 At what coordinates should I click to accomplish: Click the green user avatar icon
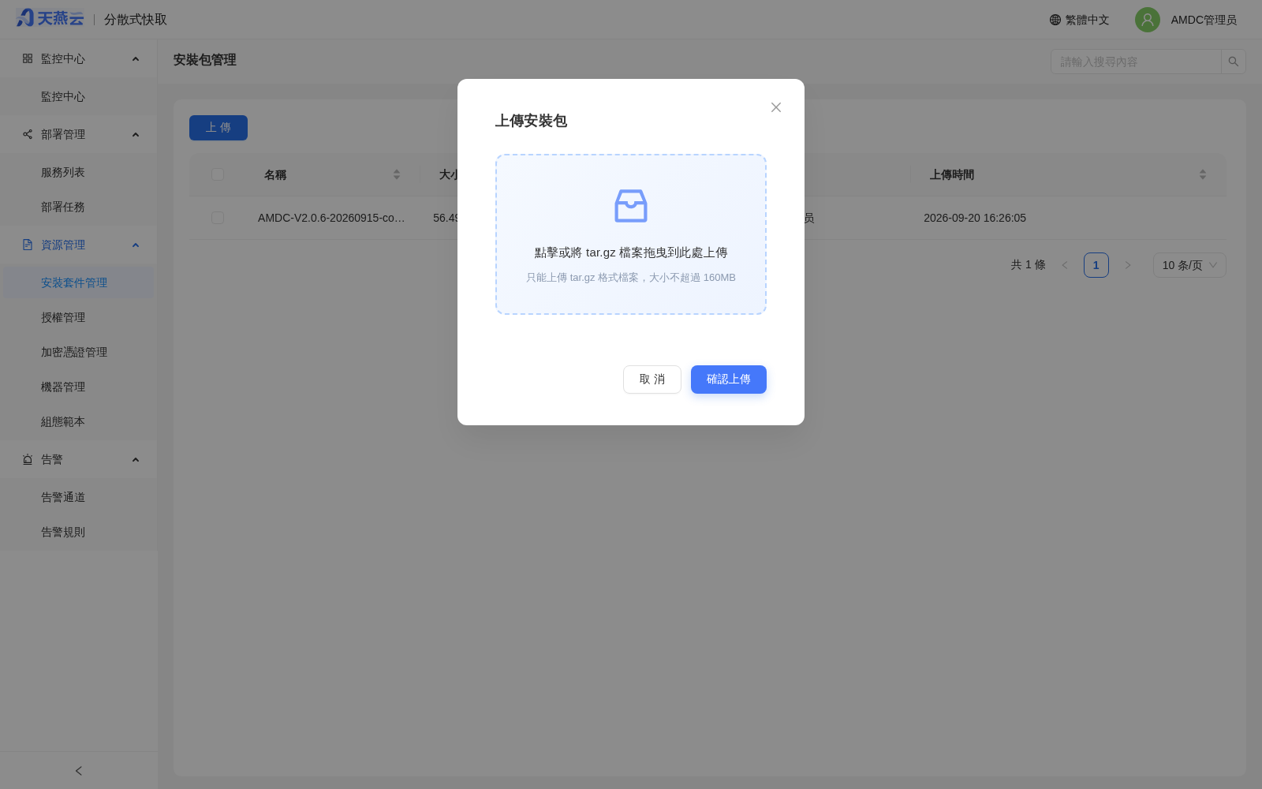[1148, 20]
